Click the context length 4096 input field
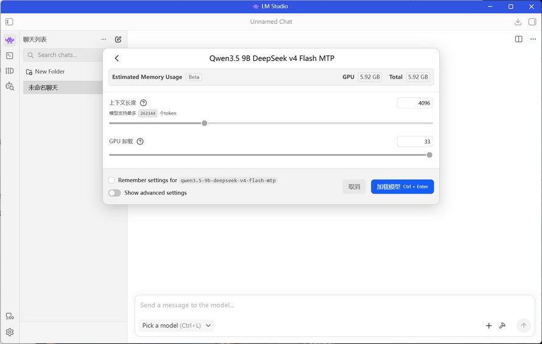Screen dimensions: 542x344 click(415, 103)
